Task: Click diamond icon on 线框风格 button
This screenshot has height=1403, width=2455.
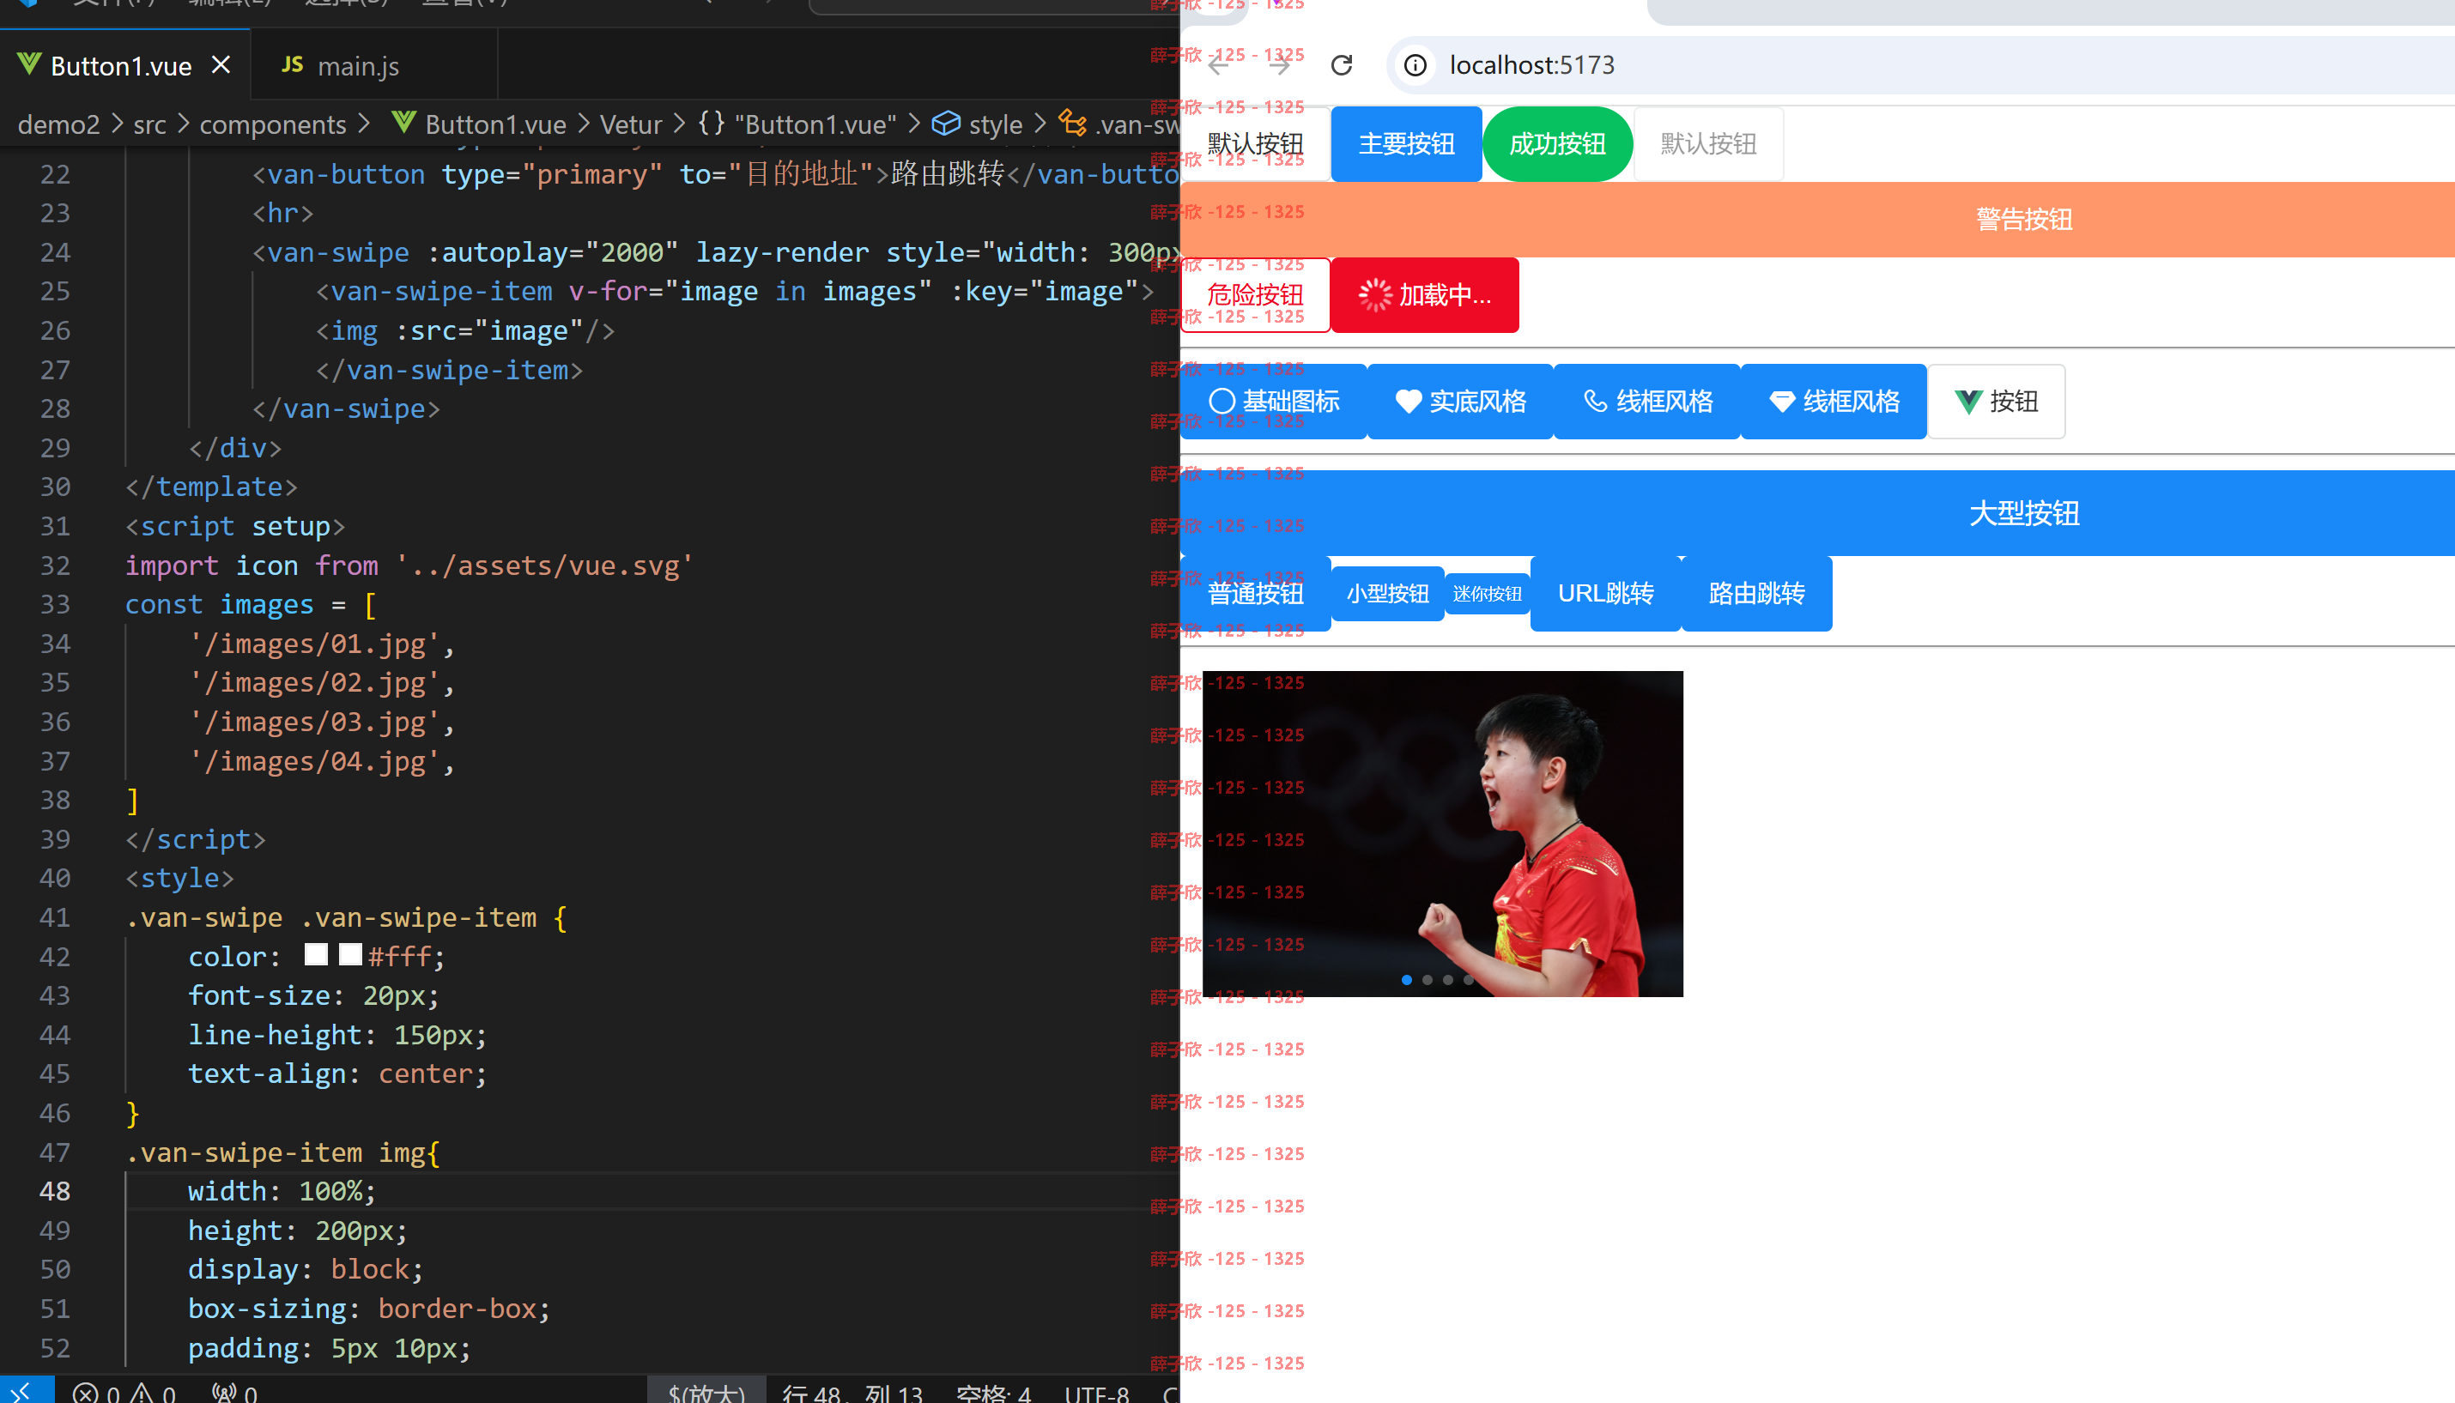Action: point(1782,401)
